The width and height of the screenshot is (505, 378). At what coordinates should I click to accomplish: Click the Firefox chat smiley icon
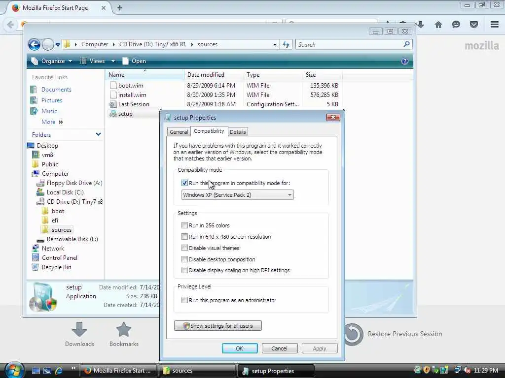tap(456, 25)
